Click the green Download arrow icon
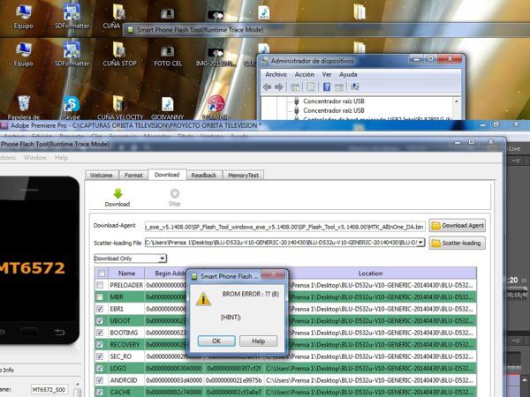Viewport: 530px width, 397px height. coord(117,194)
